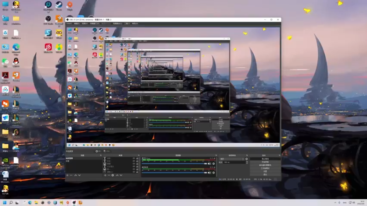This screenshot has height=206, width=367.
Task: Click the Studio Mode button in Controls
Action: point(265,168)
